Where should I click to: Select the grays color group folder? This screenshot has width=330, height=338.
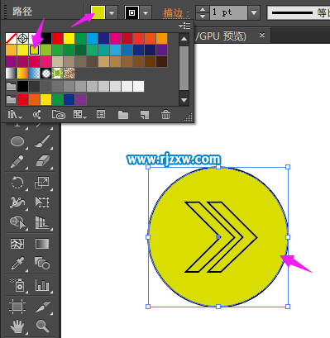point(11,87)
